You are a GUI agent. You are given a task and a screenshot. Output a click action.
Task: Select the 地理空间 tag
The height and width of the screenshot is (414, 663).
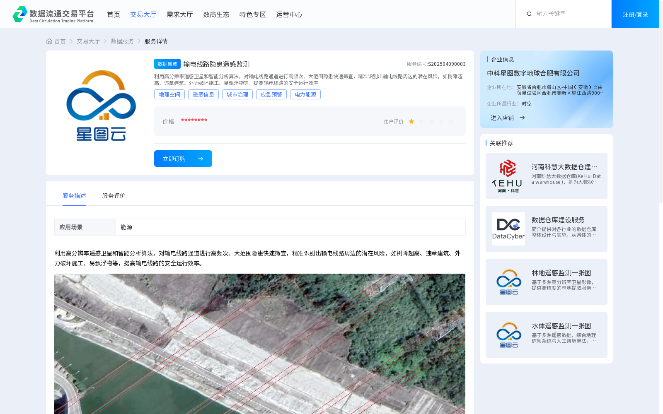click(169, 94)
